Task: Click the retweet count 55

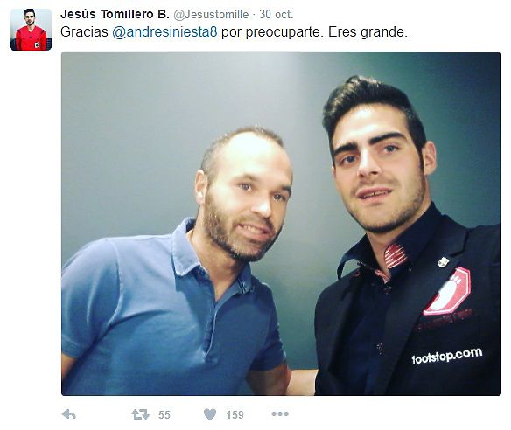Action: coord(164,414)
